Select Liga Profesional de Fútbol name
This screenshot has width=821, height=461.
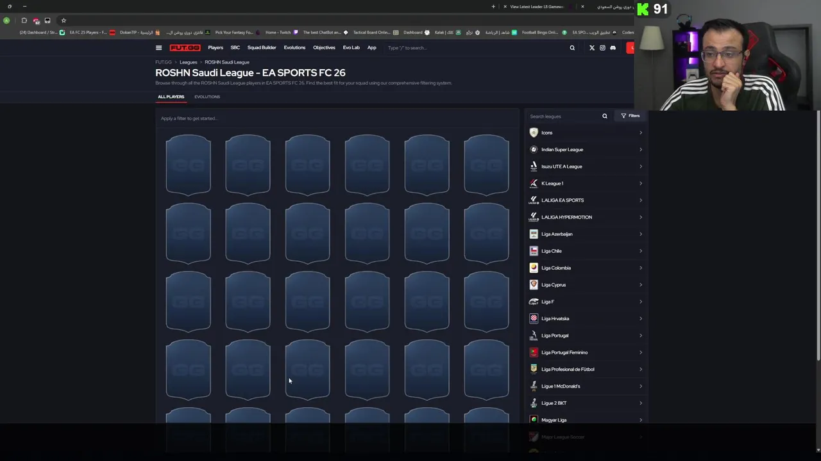[x=568, y=369]
